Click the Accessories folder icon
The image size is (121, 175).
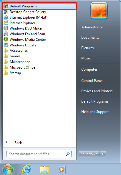[6, 51]
